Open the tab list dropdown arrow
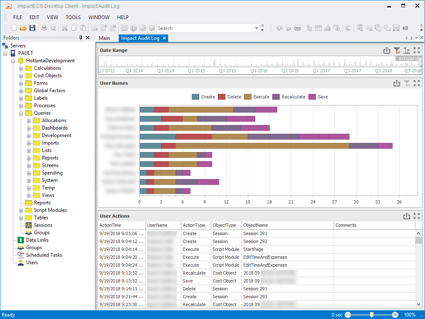The height and width of the screenshot is (319, 425). (x=416, y=38)
